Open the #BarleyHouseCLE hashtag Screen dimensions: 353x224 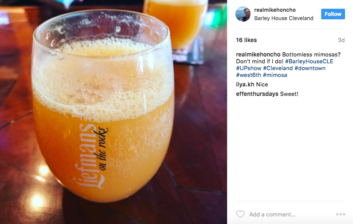pyautogui.click(x=309, y=61)
